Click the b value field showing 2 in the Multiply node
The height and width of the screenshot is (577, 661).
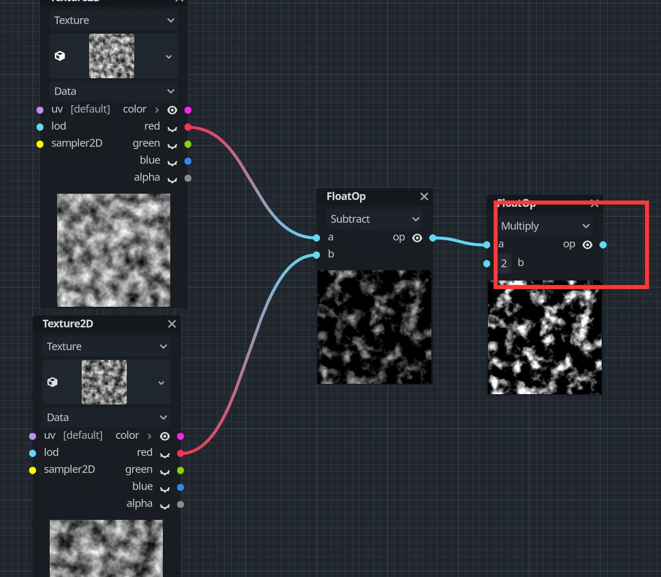(504, 264)
